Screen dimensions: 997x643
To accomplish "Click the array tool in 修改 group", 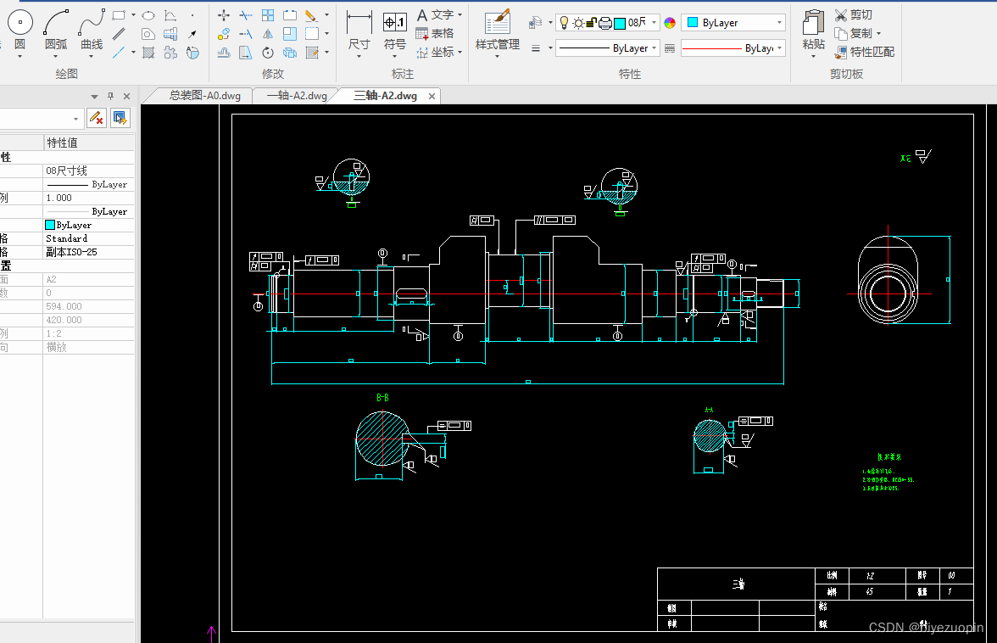I will [268, 15].
